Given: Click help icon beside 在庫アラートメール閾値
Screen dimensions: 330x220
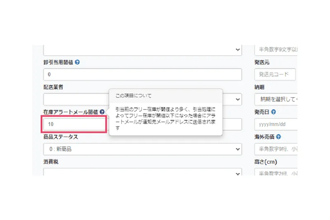Looking at the screenshot, I should 102,112.
